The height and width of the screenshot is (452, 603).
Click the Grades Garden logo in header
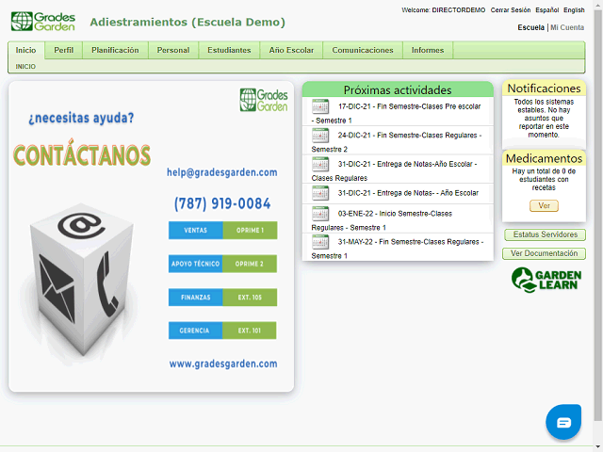click(43, 22)
